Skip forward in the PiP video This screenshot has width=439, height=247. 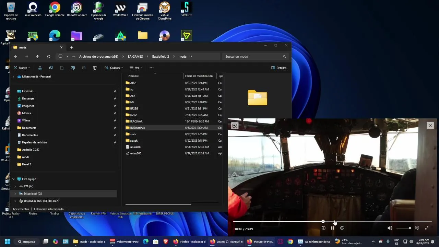(x=342, y=228)
